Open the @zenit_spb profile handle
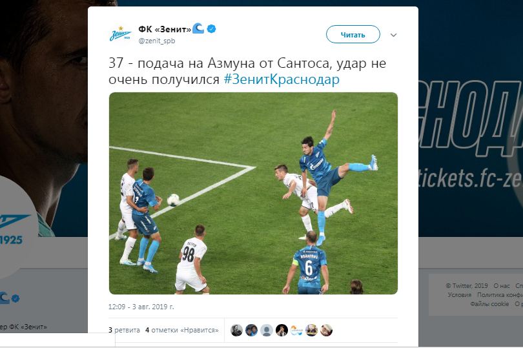523x348 pixels. tap(157, 41)
